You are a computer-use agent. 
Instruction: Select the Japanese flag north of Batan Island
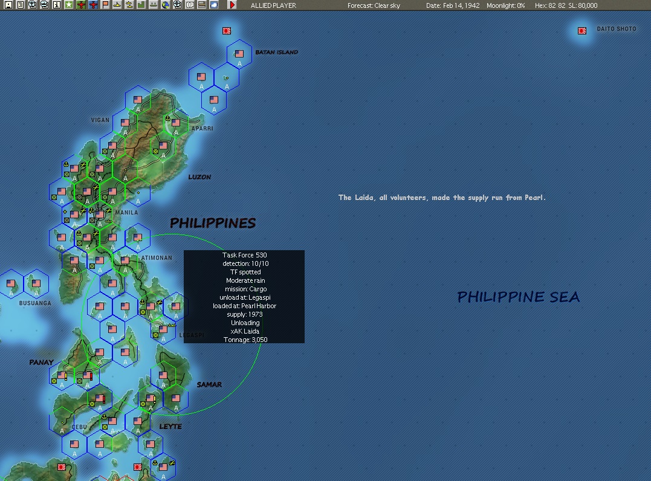pos(227,31)
